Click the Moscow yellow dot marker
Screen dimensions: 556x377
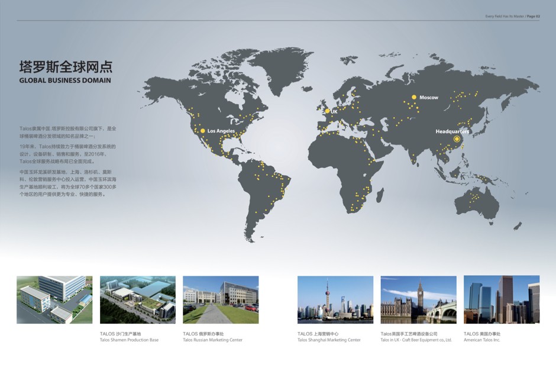tap(414, 97)
